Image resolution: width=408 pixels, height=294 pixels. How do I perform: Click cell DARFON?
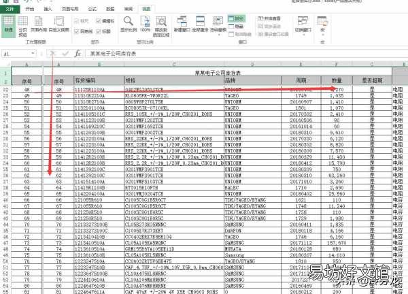(x=253, y=231)
